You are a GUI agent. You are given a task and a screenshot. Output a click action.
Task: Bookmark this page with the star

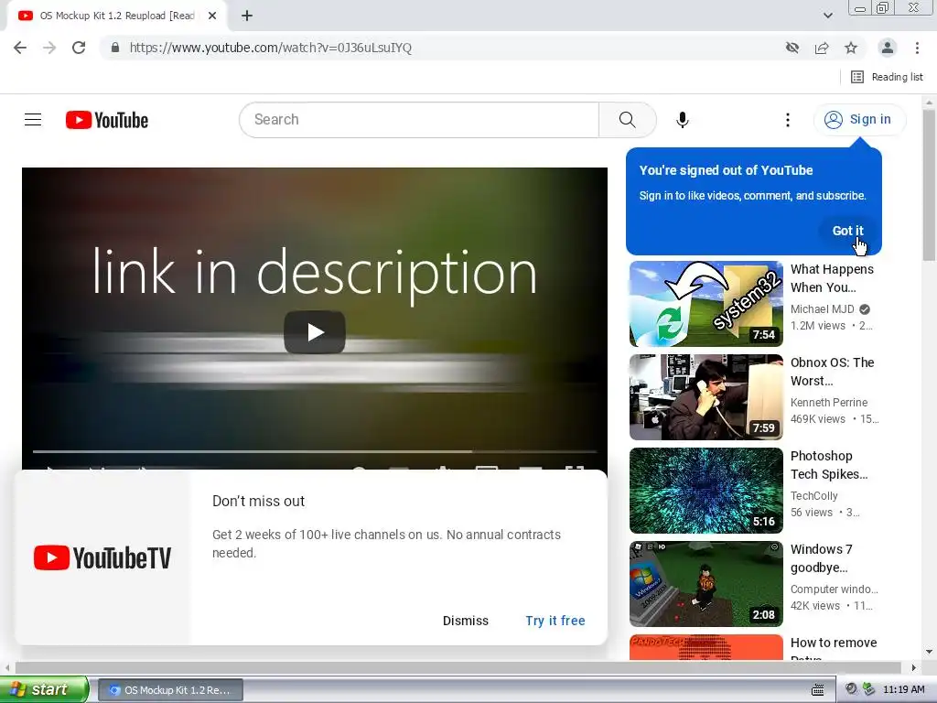pos(851,48)
